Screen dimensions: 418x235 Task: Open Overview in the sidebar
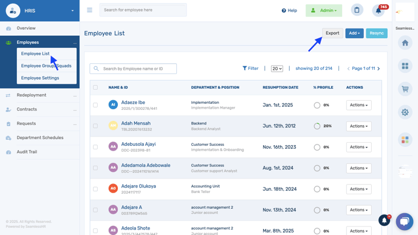coord(26,29)
